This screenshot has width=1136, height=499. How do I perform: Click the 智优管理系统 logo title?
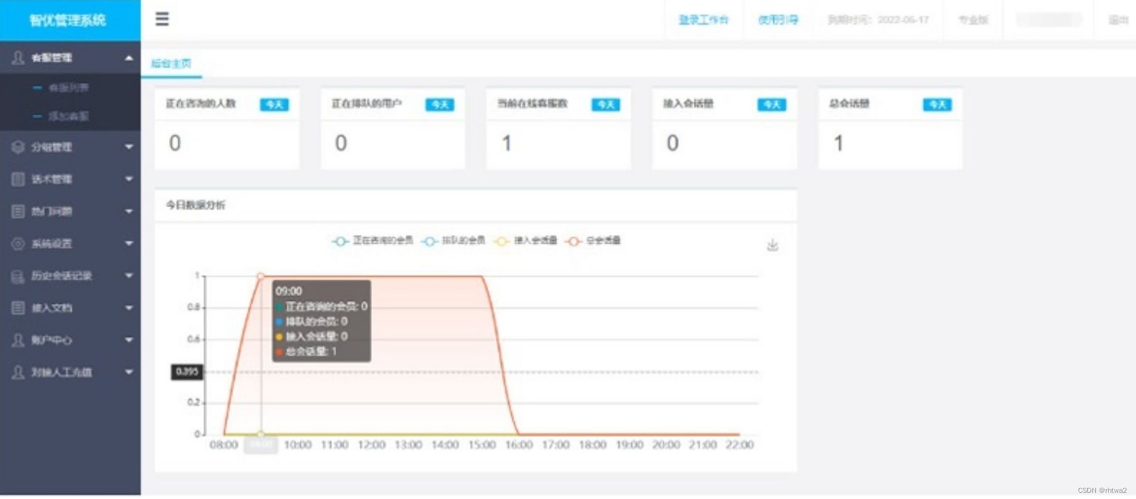[68, 20]
